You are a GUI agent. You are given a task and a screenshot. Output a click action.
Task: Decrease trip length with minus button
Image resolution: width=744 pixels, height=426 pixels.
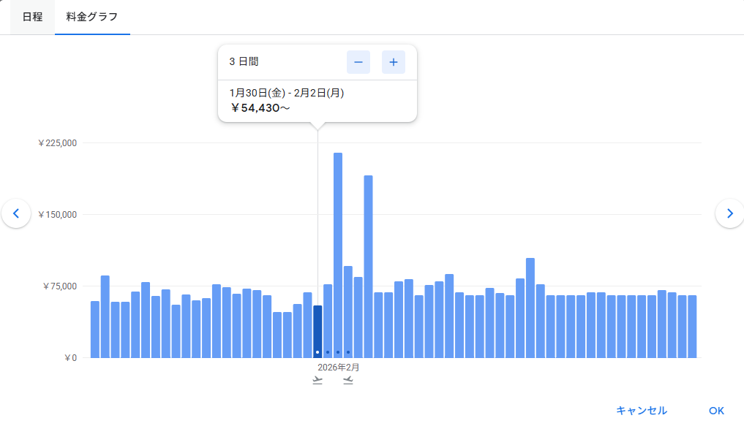pyautogui.click(x=358, y=62)
